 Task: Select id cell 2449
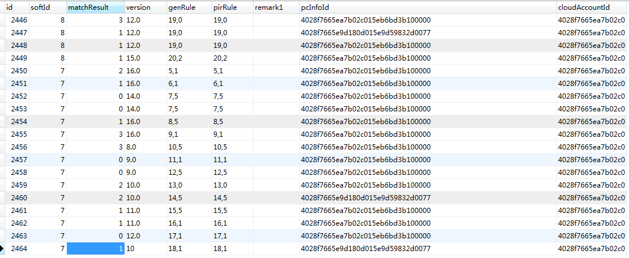pyautogui.click(x=17, y=58)
